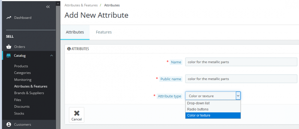Viewport: 299px width, 129px height.
Task: Switch to the Features tab
Action: tap(104, 32)
